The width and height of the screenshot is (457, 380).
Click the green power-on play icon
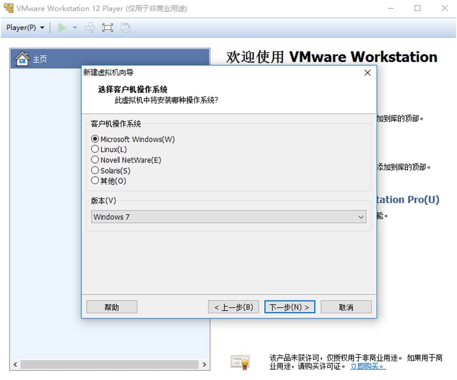point(62,28)
